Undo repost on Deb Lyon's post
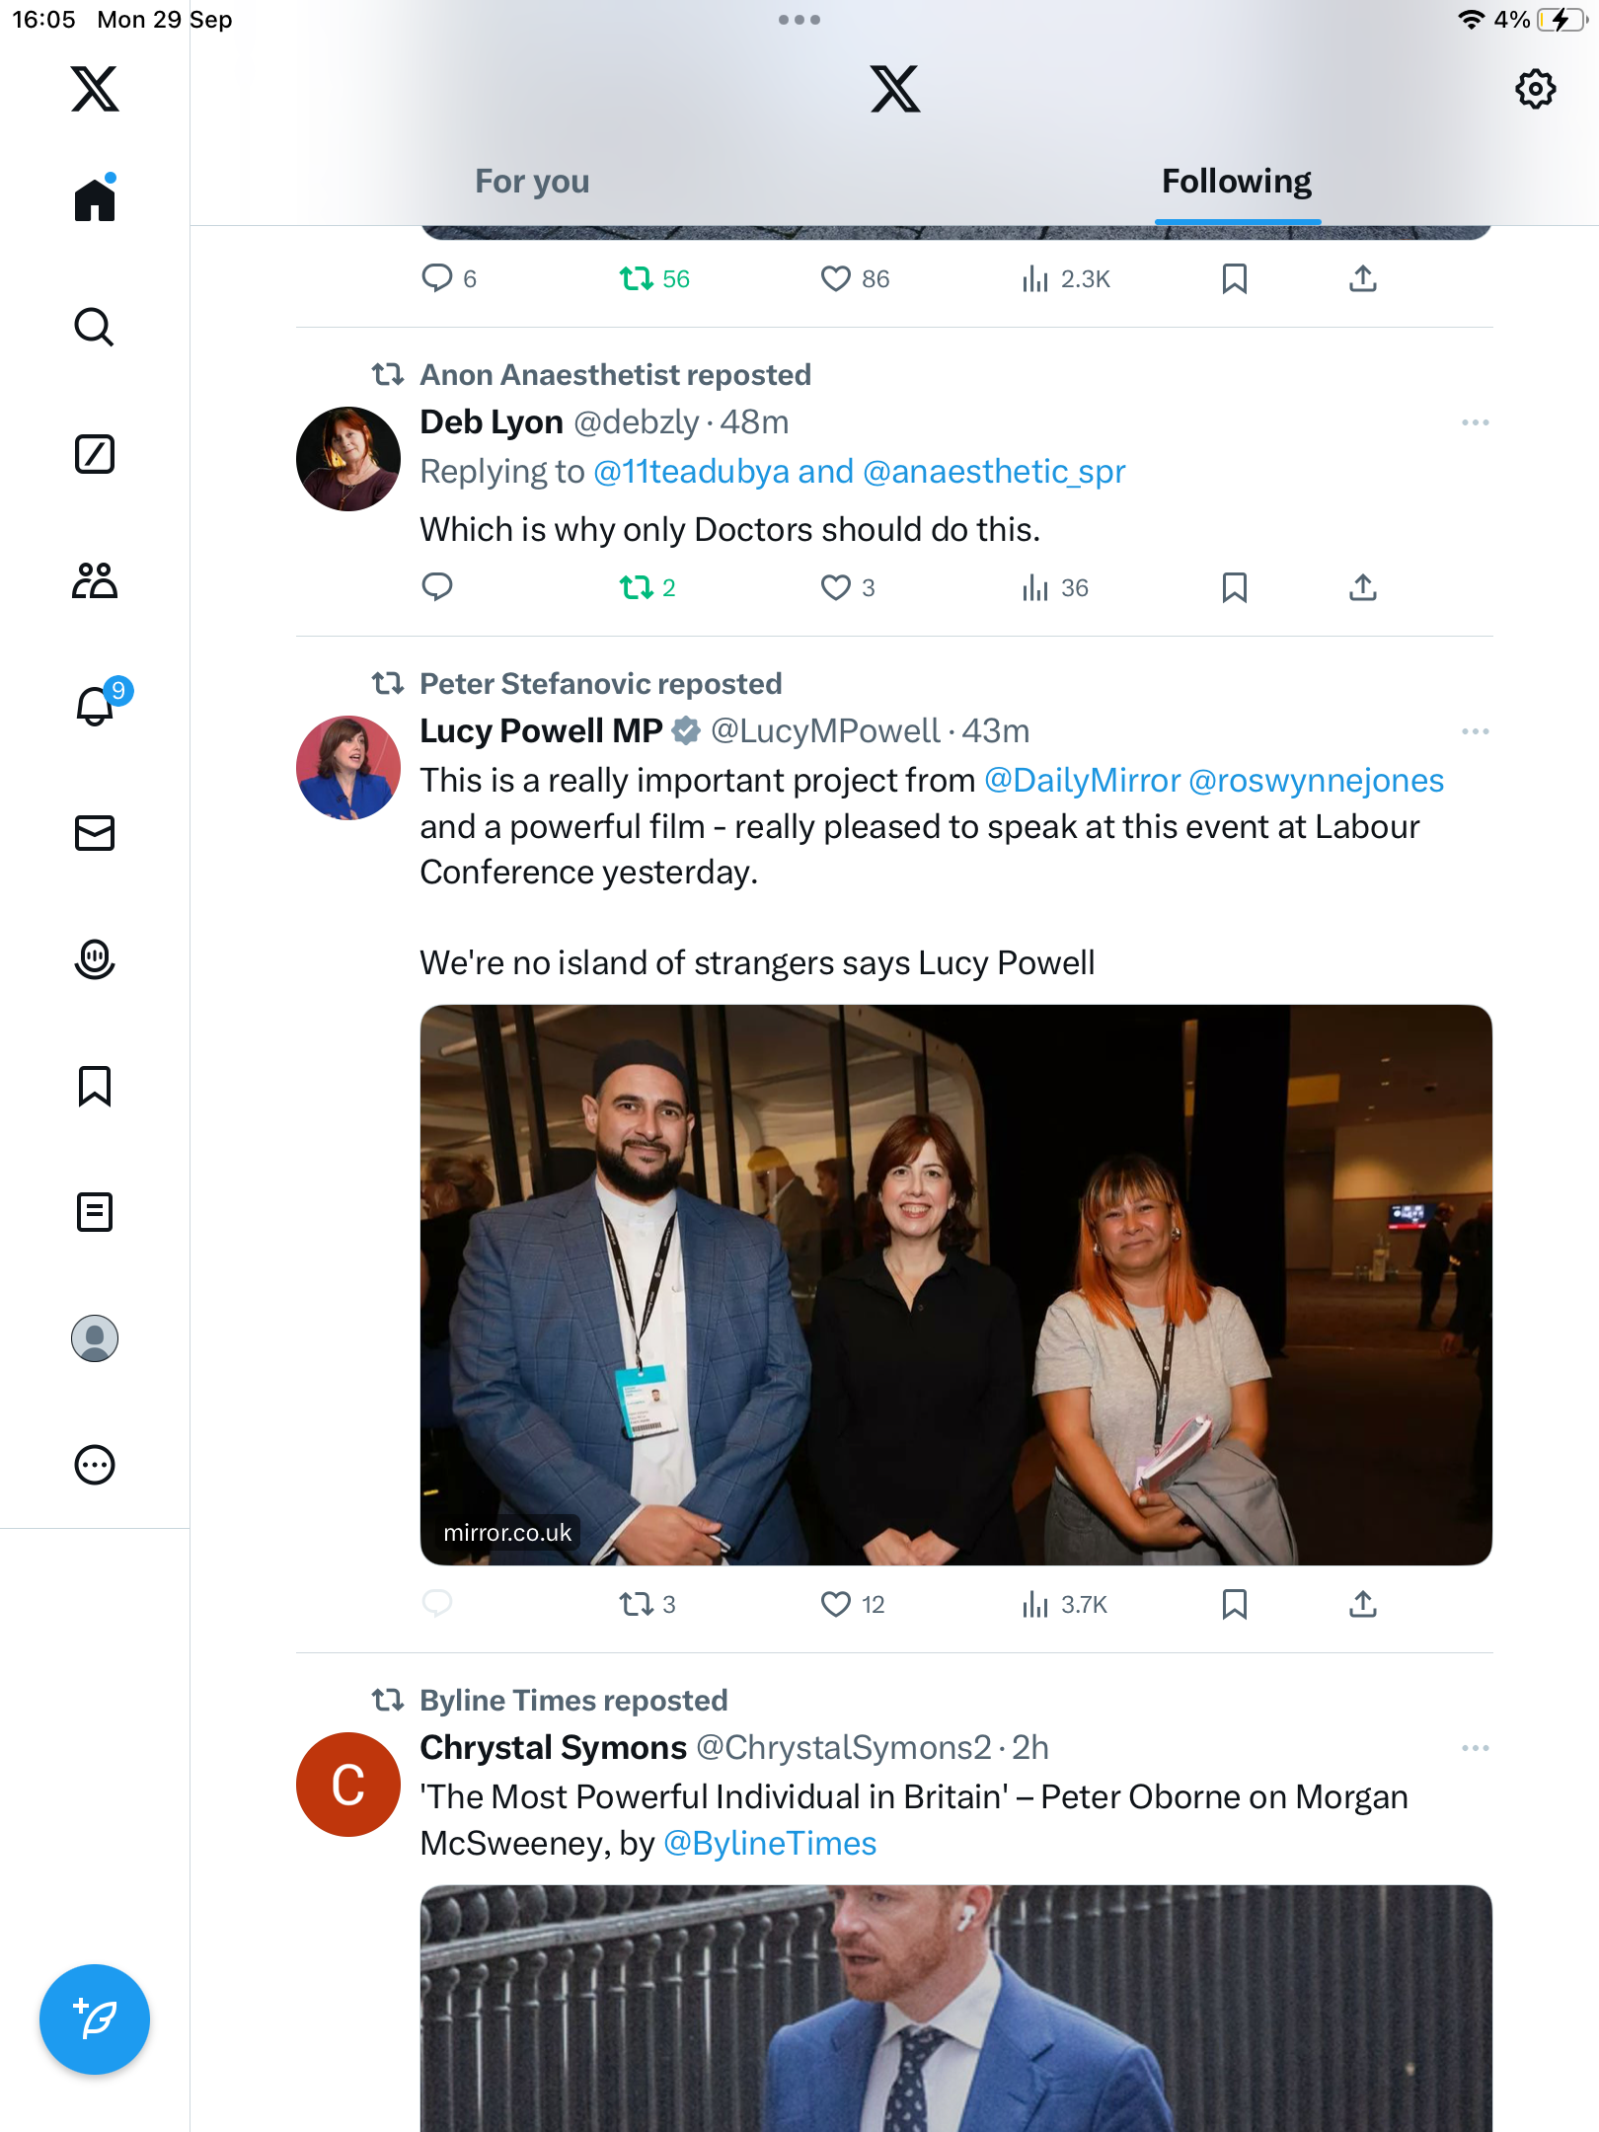Screen dimensions: 1599x2132 point(637,588)
